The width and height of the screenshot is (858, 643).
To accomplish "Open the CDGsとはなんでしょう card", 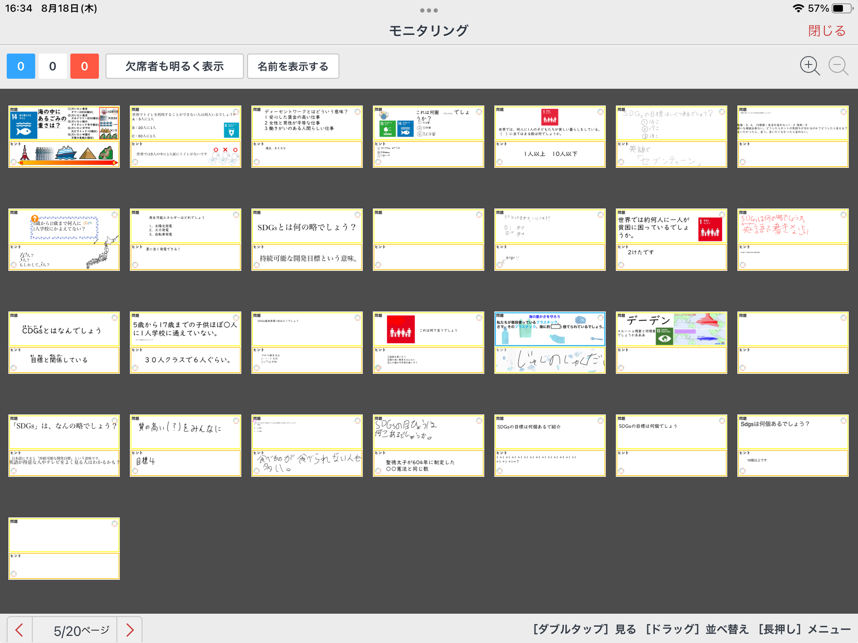I will click(x=64, y=342).
